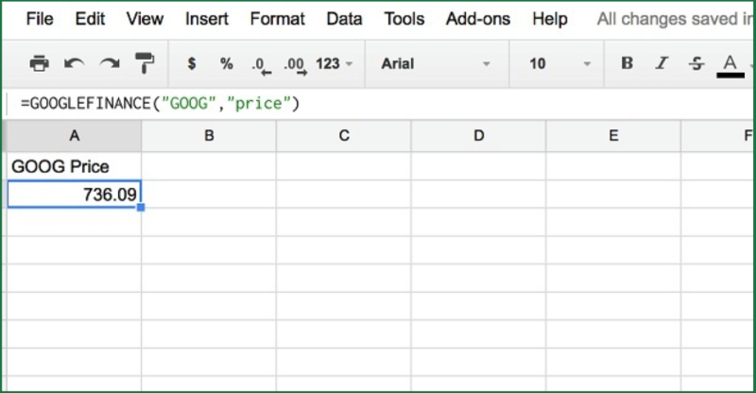756x393 pixels.
Task: Expand the Arial font dropdown
Action: (x=436, y=64)
